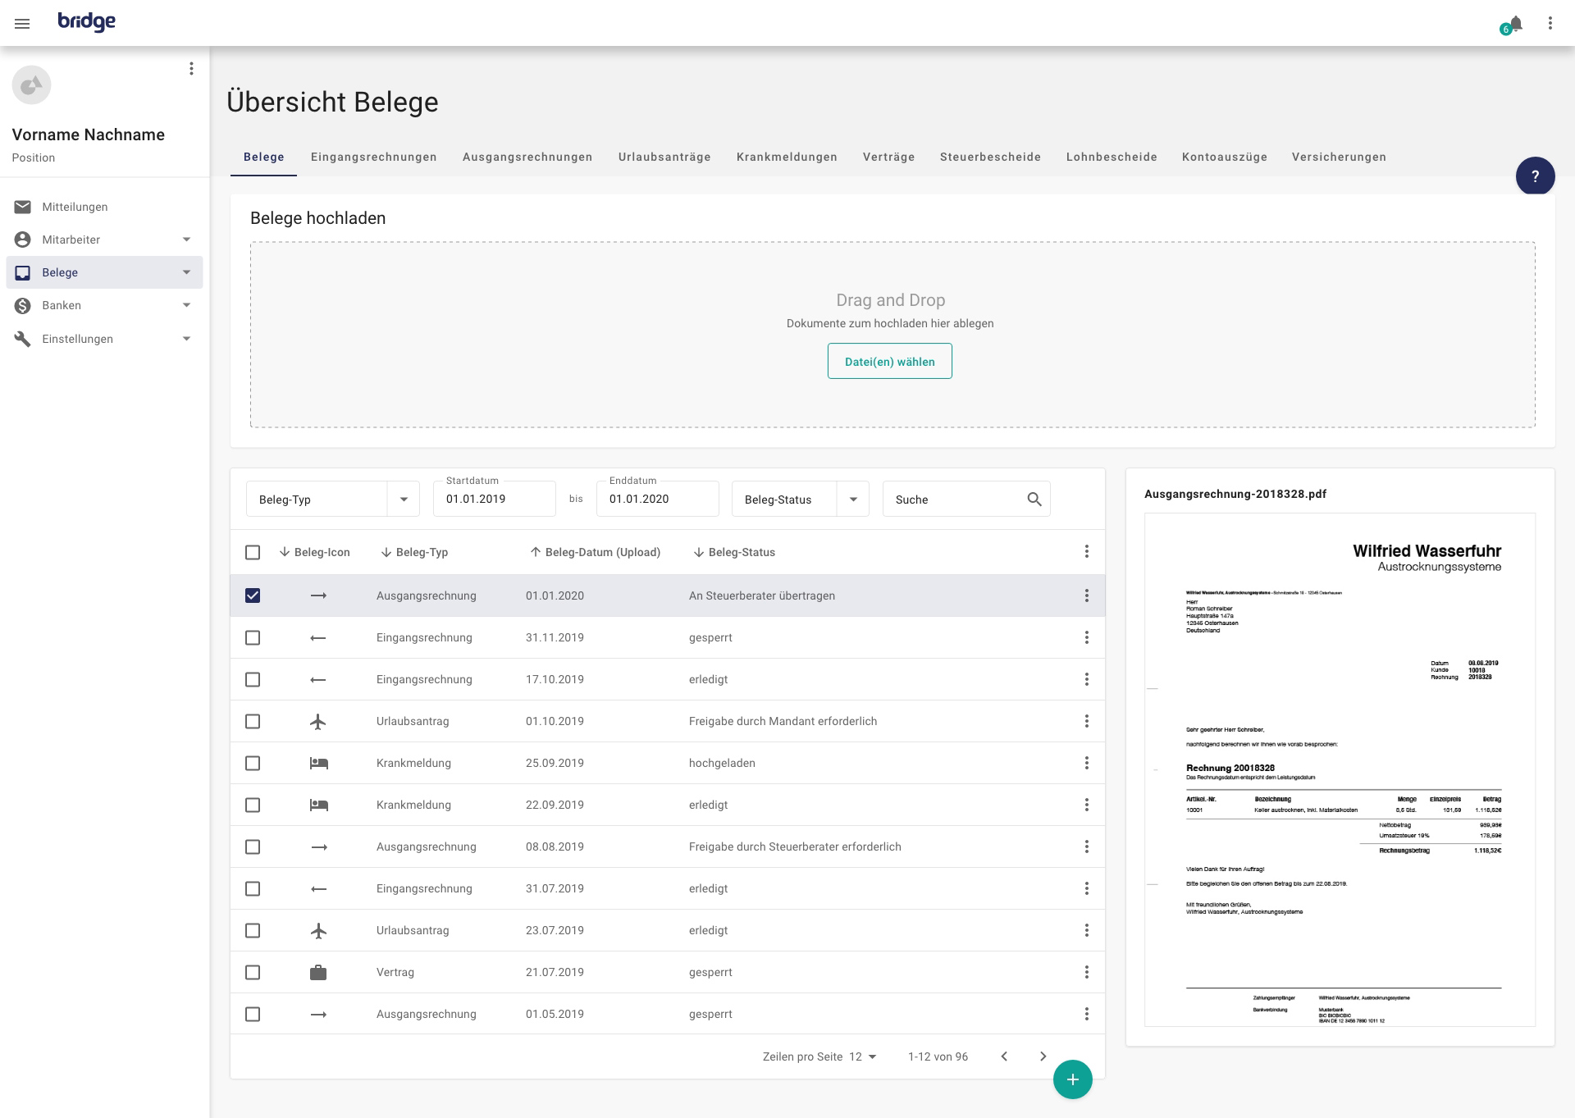Open row menu for 21.07.2019 Vertrag

pos(1086,972)
